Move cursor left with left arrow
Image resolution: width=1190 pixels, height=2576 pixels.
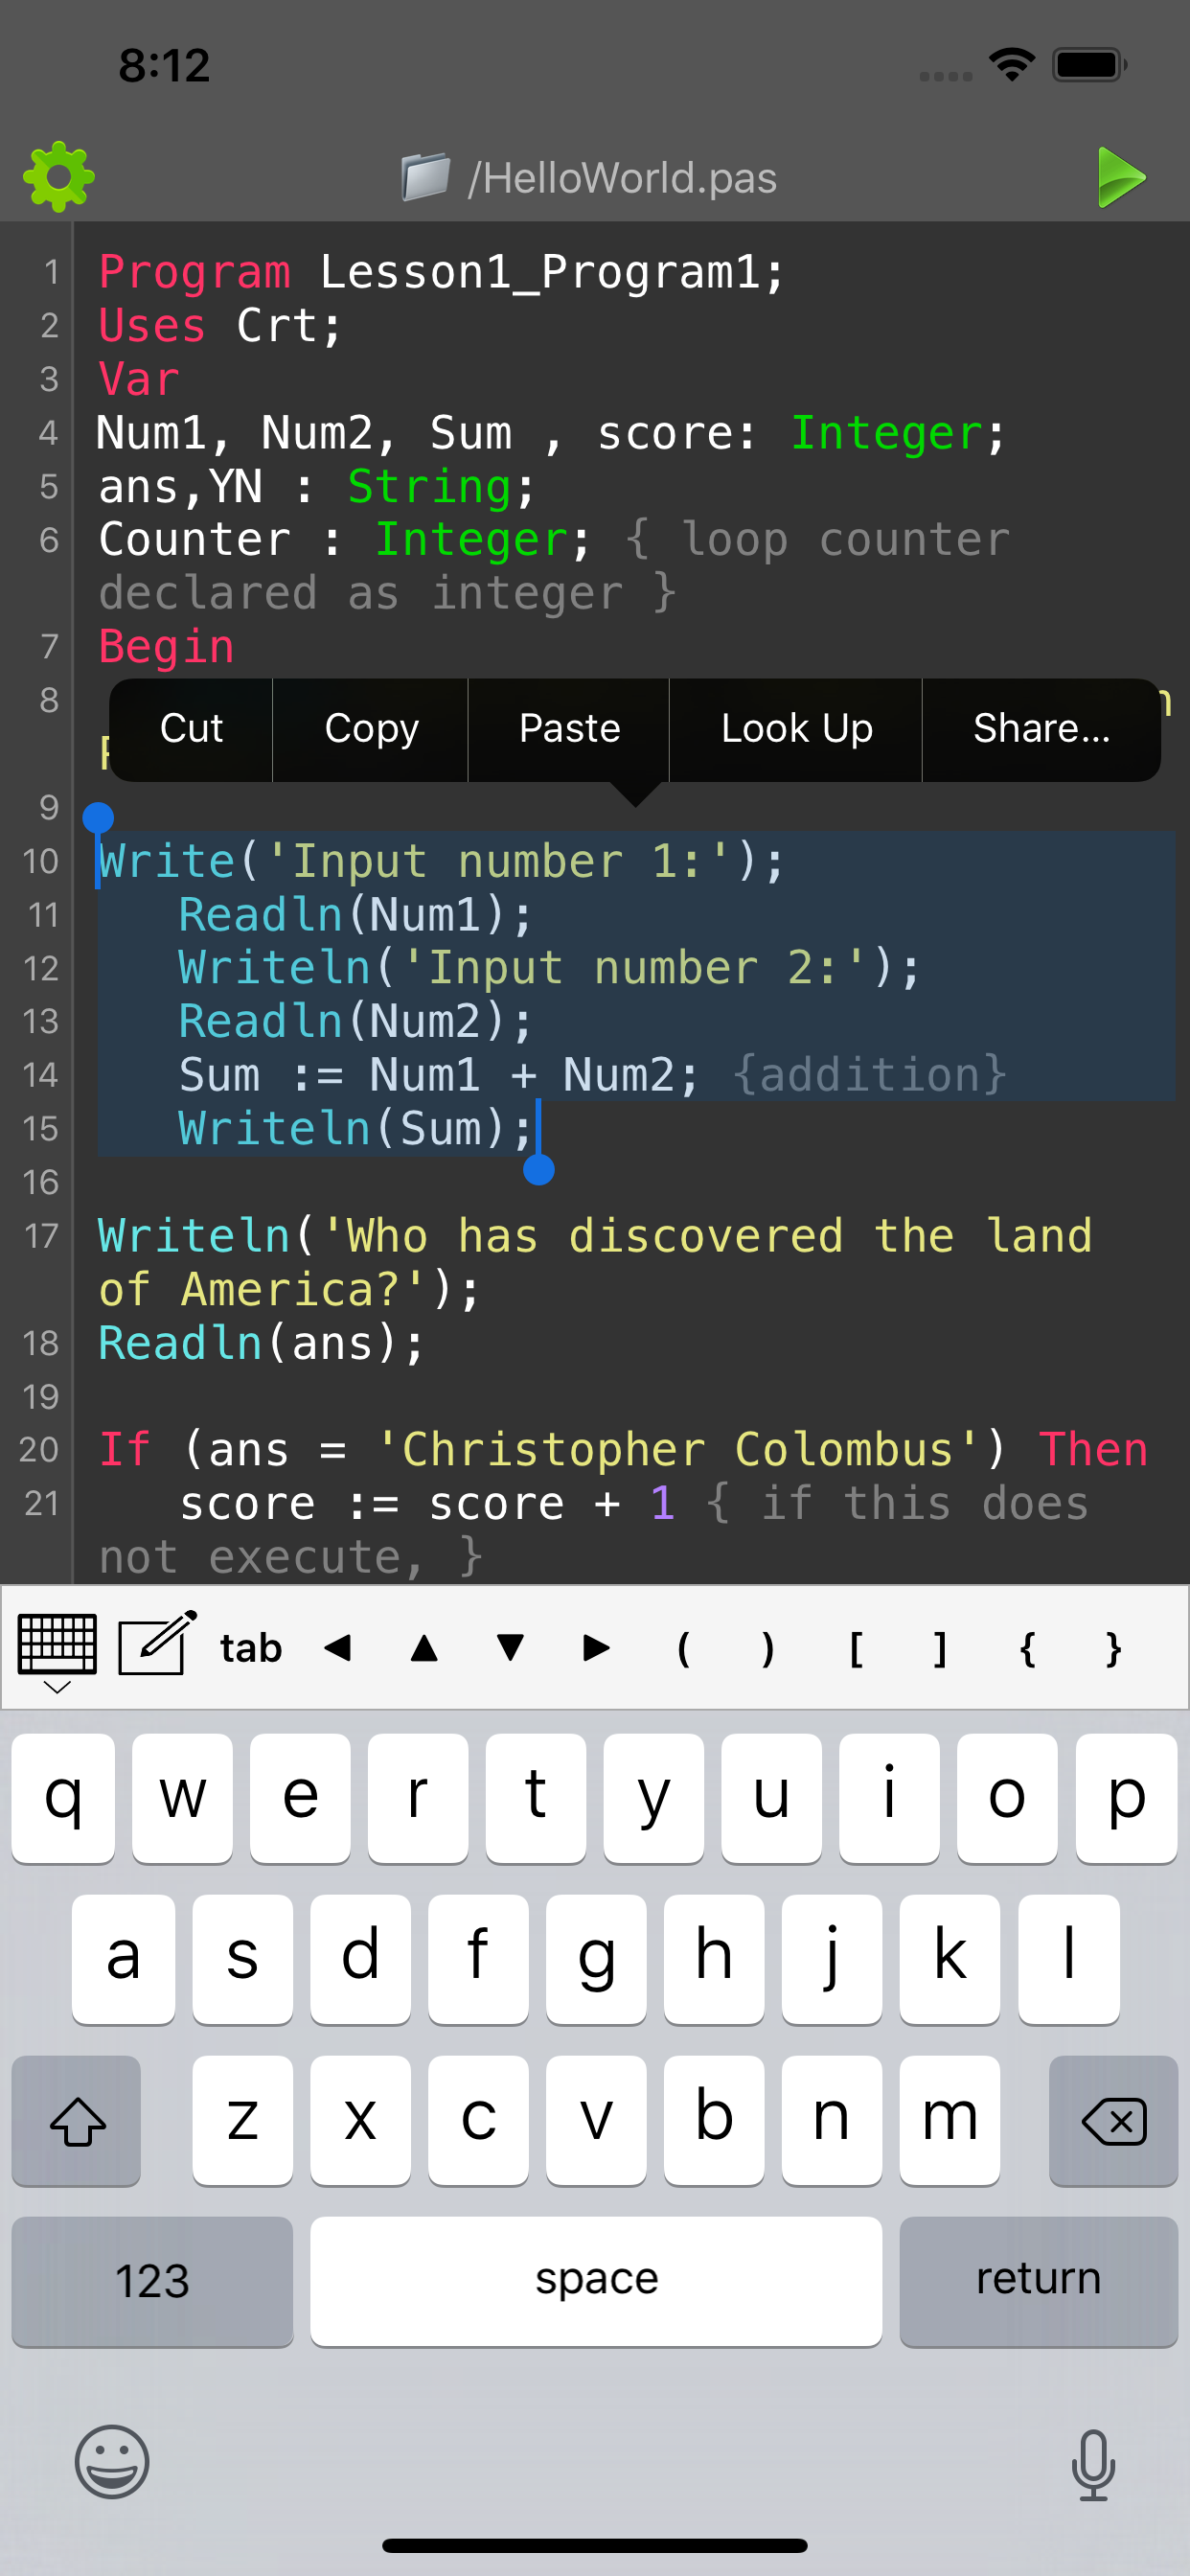(338, 1648)
